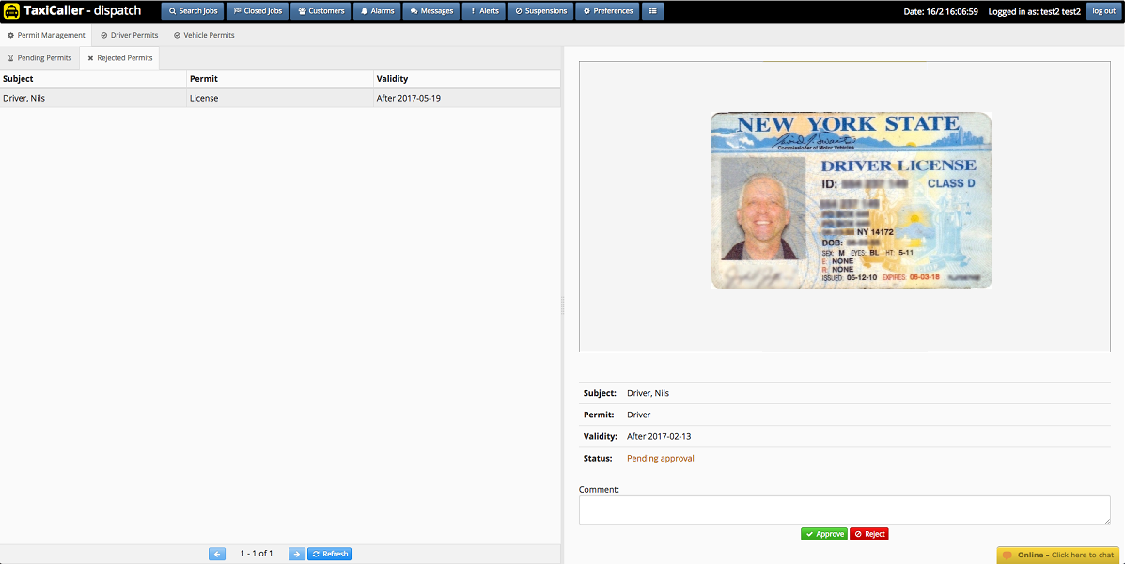This screenshot has height=564, width=1125.
Task: Reject the permit
Action: coord(869,535)
